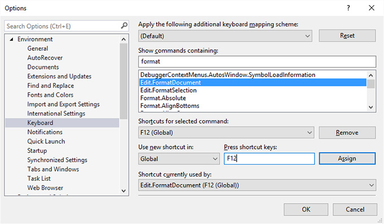This screenshot has height=224, width=384.
Task: Select Synchronized Settings
Action: pyautogui.click(x=57, y=160)
